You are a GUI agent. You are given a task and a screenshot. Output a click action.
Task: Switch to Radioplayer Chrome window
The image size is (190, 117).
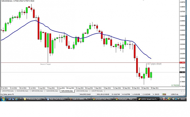coord(125,99)
